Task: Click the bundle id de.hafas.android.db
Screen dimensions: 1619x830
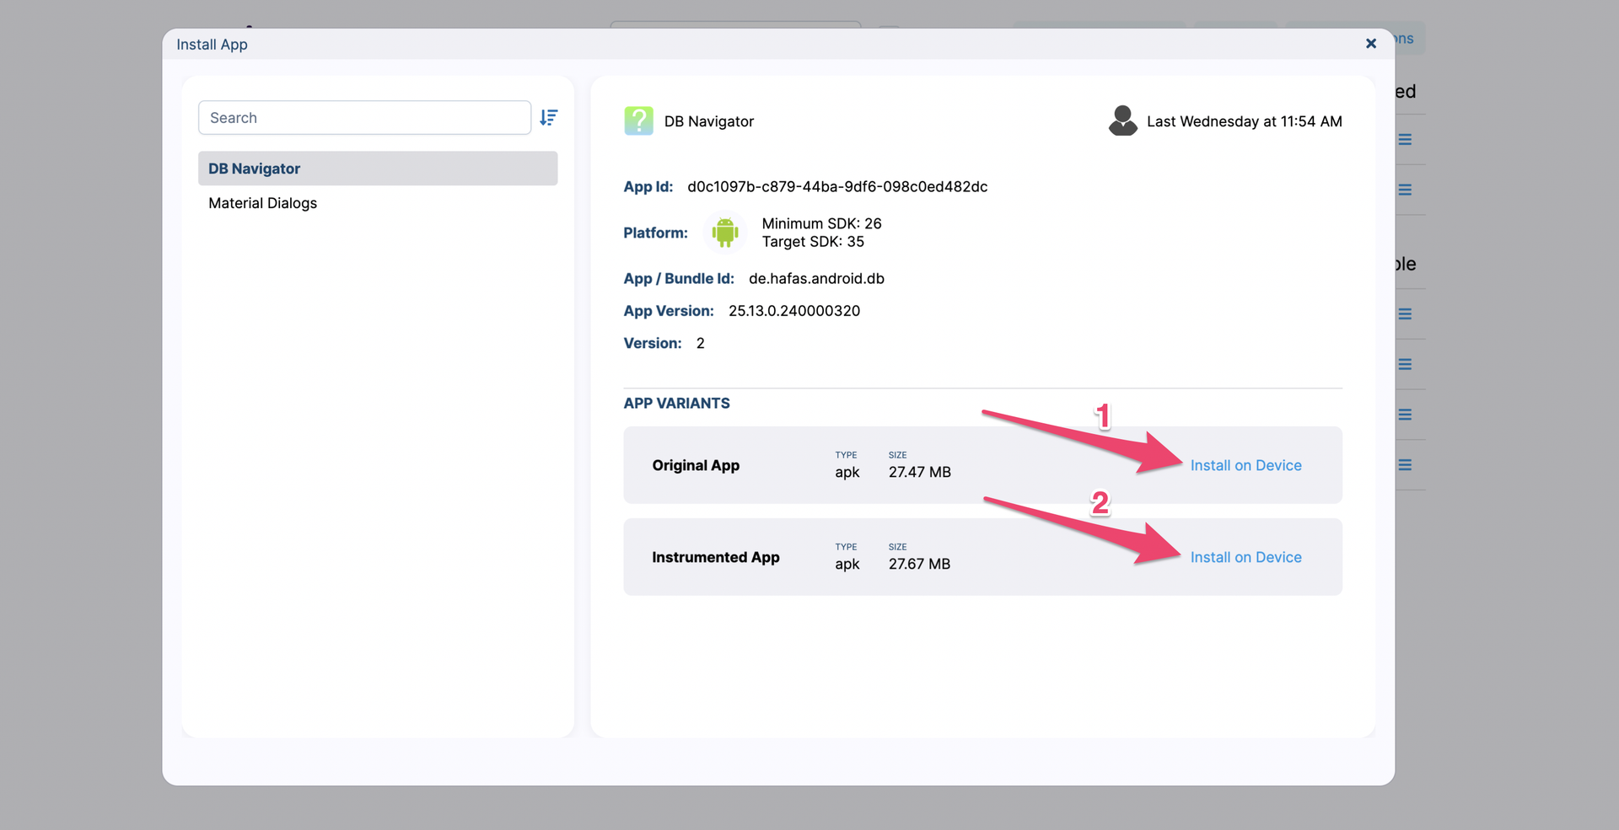Action: [816, 279]
